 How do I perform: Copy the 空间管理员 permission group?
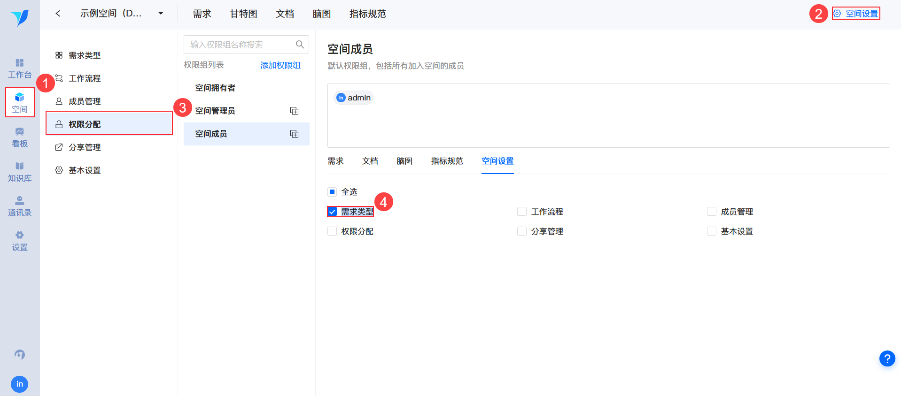(295, 111)
